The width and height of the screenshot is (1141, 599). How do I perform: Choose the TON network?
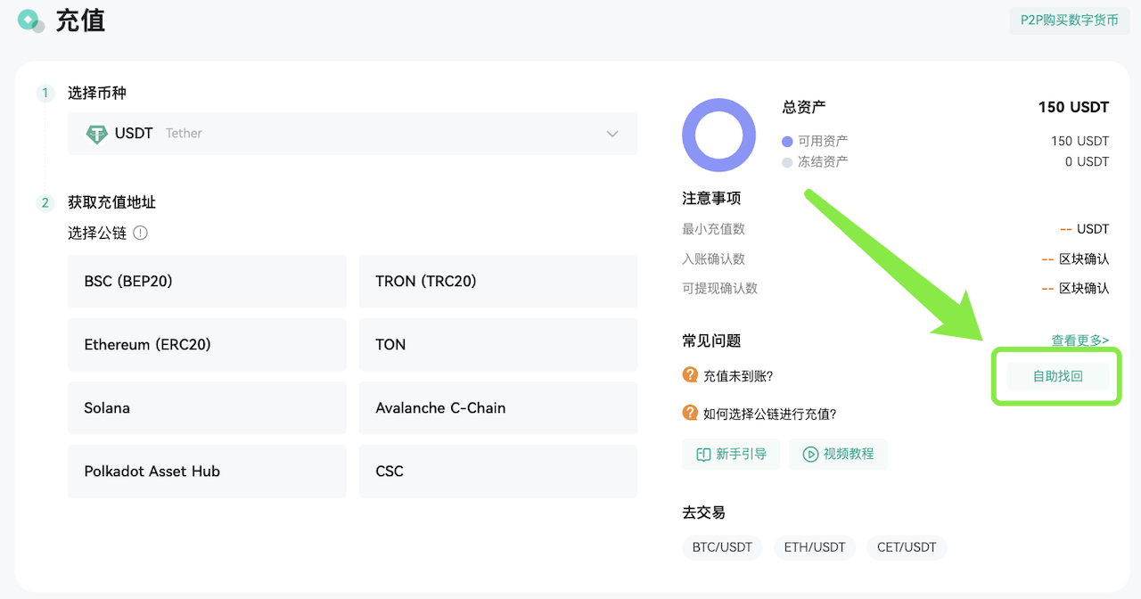(498, 345)
